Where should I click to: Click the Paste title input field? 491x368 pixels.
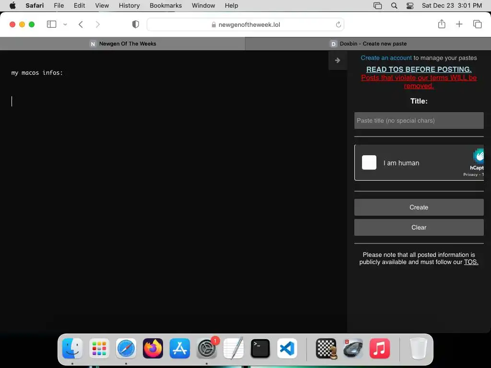pos(419,120)
